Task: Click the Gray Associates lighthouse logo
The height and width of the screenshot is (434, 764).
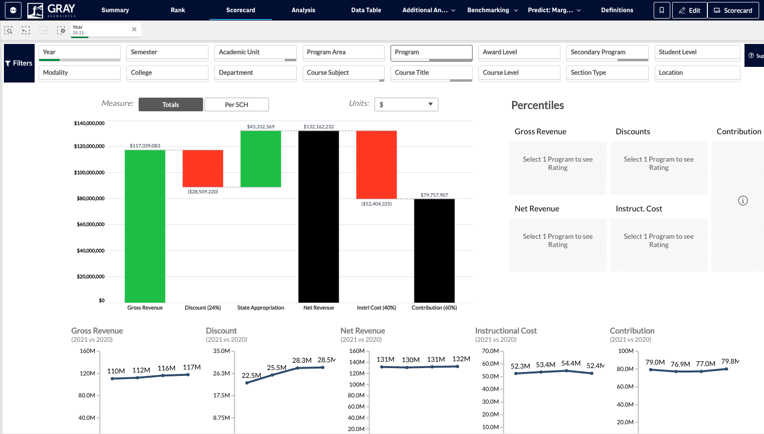Action: coord(52,10)
